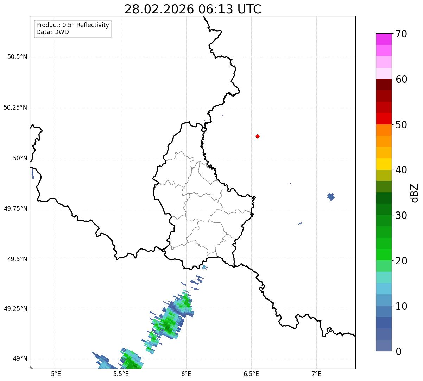This screenshot has height=381, width=423.
Task: Click the 7°E longitude label
Action: click(x=316, y=374)
